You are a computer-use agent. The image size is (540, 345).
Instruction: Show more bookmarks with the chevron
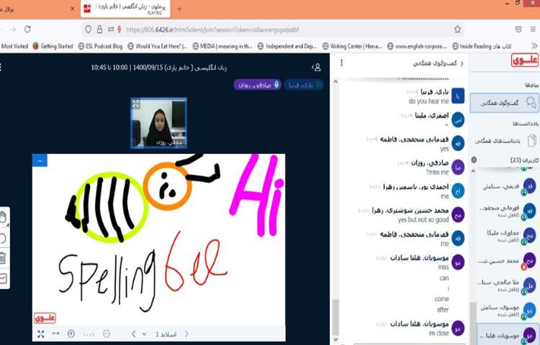[534, 46]
